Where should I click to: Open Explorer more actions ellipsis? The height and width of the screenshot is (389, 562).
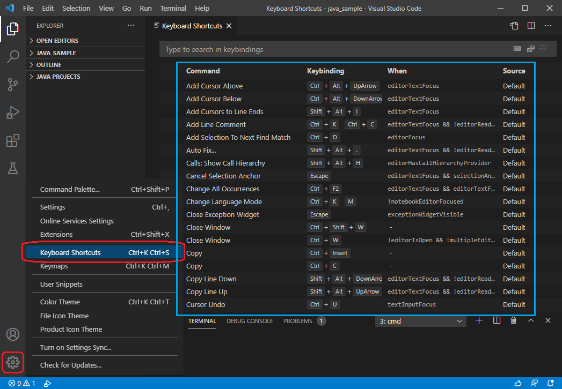(131, 25)
